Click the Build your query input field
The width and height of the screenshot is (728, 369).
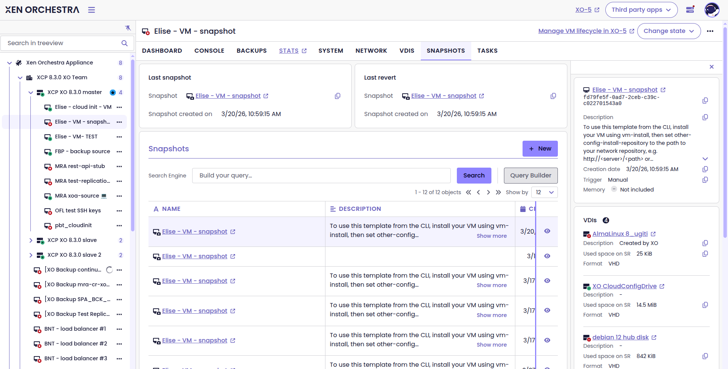321,176
